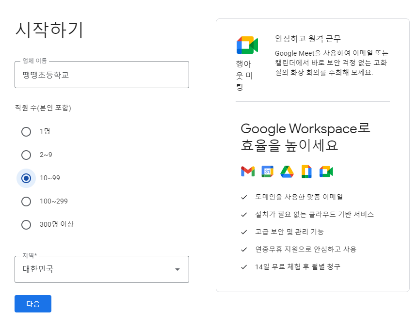
Task: Click the small Google Meet icon in app row
Action: tap(326, 171)
